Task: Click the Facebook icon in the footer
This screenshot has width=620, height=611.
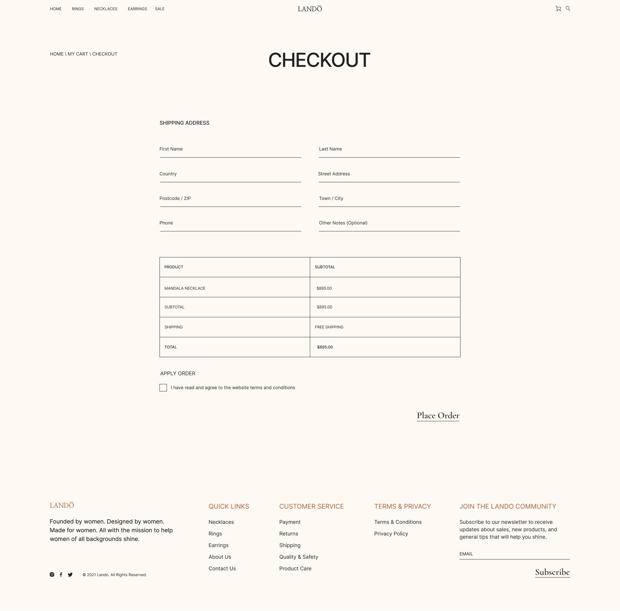Action: [61, 575]
